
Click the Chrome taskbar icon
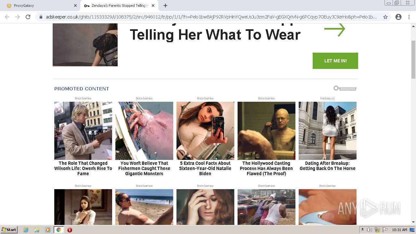coord(58,230)
